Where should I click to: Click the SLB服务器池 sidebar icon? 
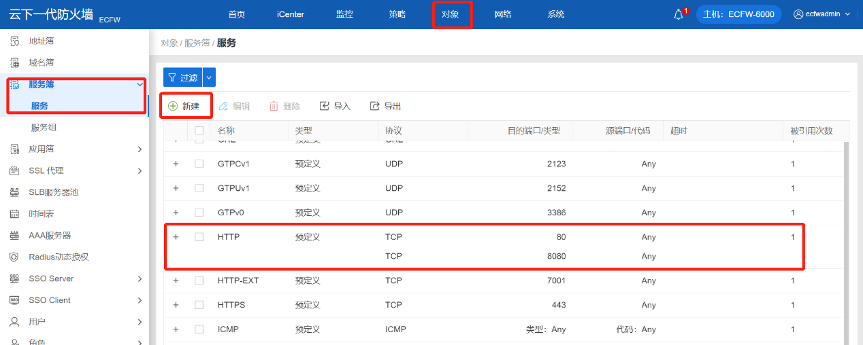14,192
